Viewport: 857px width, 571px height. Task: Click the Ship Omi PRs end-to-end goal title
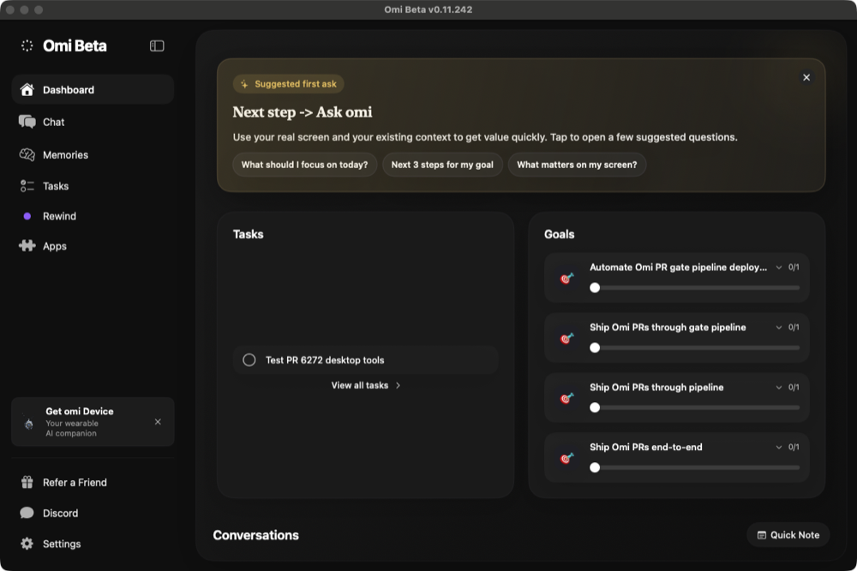(646, 448)
